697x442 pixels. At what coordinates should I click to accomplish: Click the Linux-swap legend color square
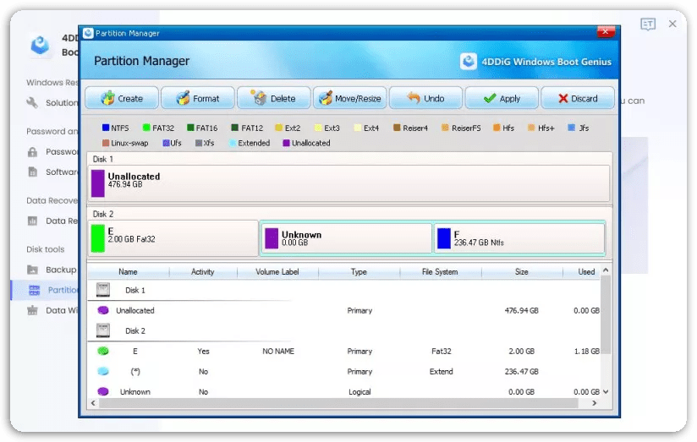click(106, 143)
